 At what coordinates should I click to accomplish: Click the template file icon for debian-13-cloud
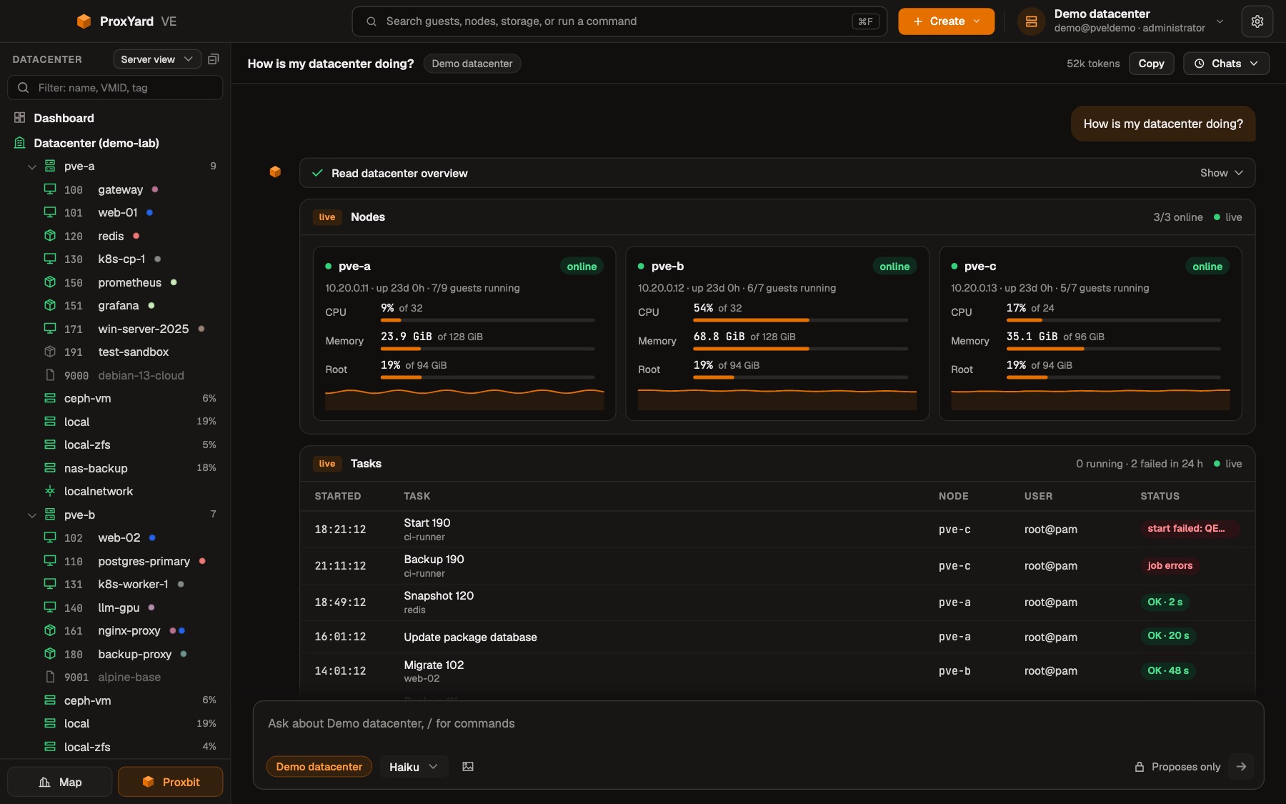tap(50, 375)
